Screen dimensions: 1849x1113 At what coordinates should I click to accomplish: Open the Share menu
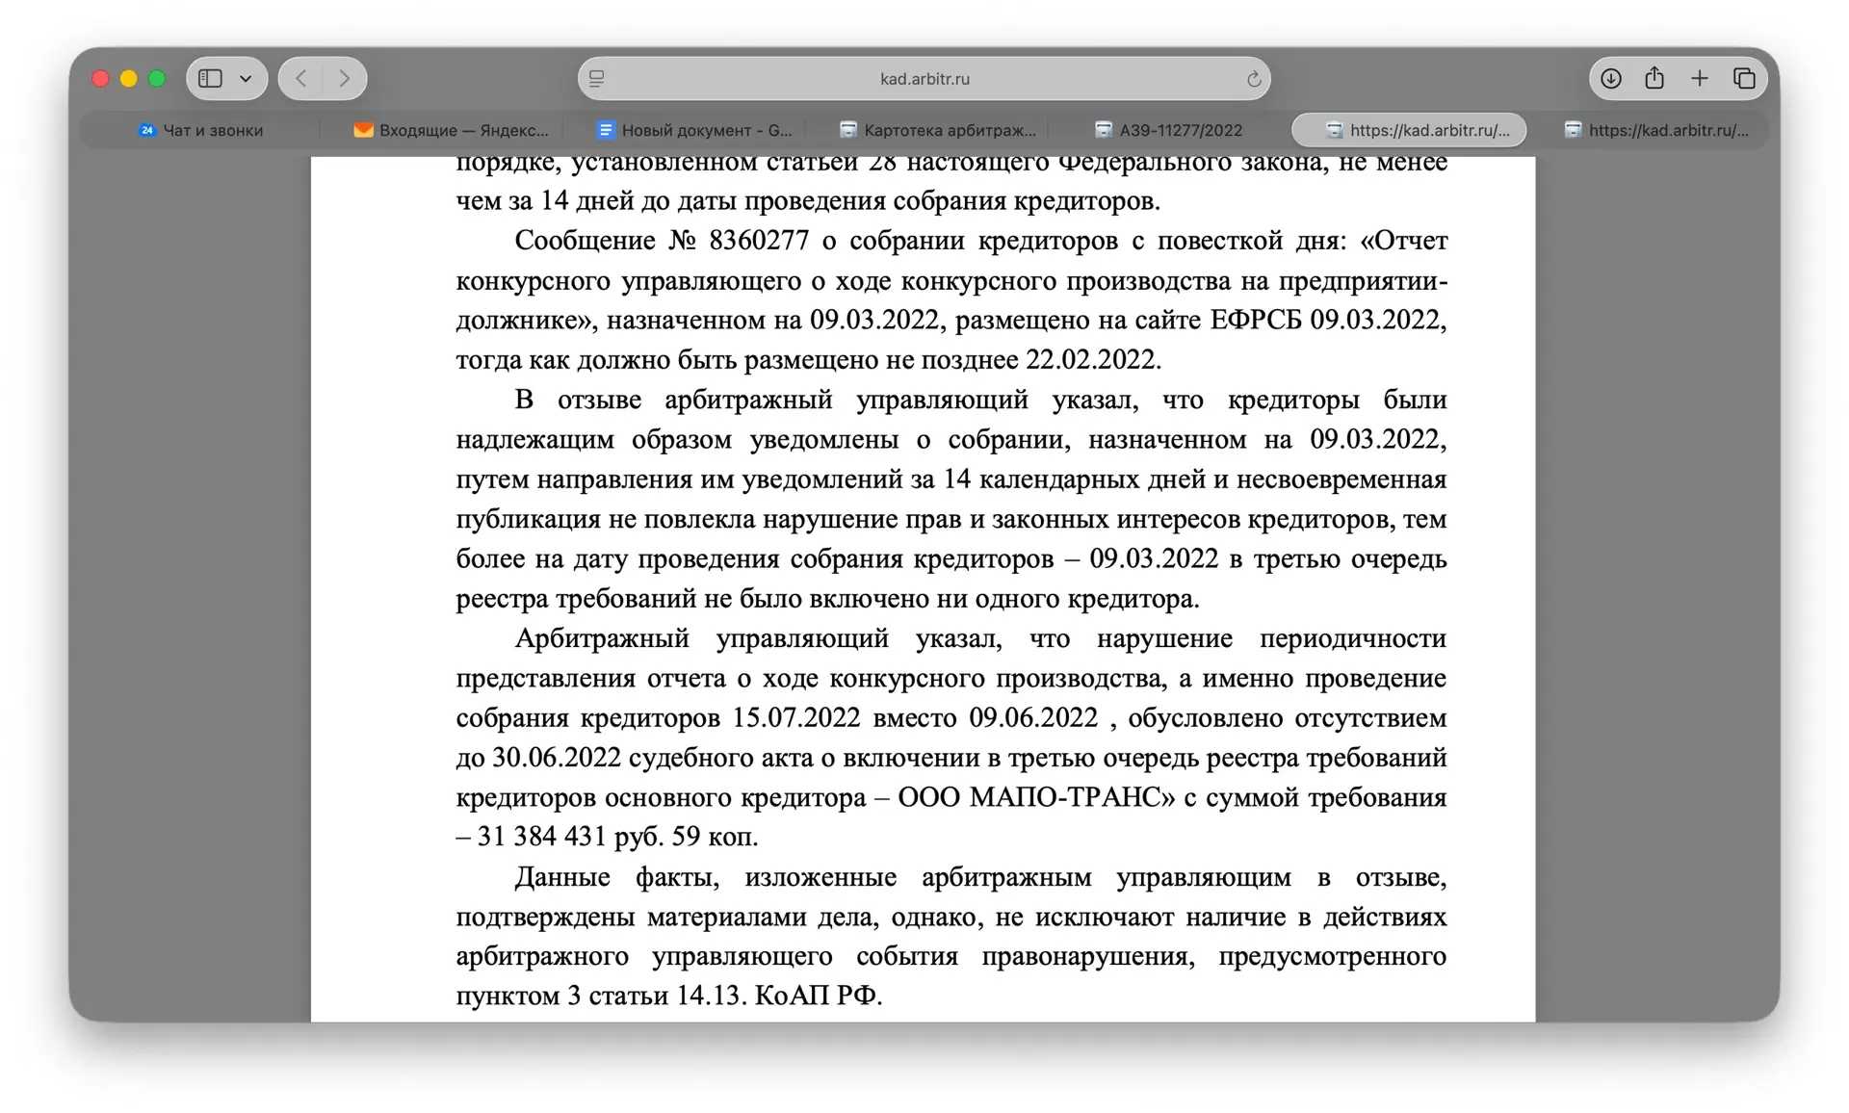pos(1654,77)
